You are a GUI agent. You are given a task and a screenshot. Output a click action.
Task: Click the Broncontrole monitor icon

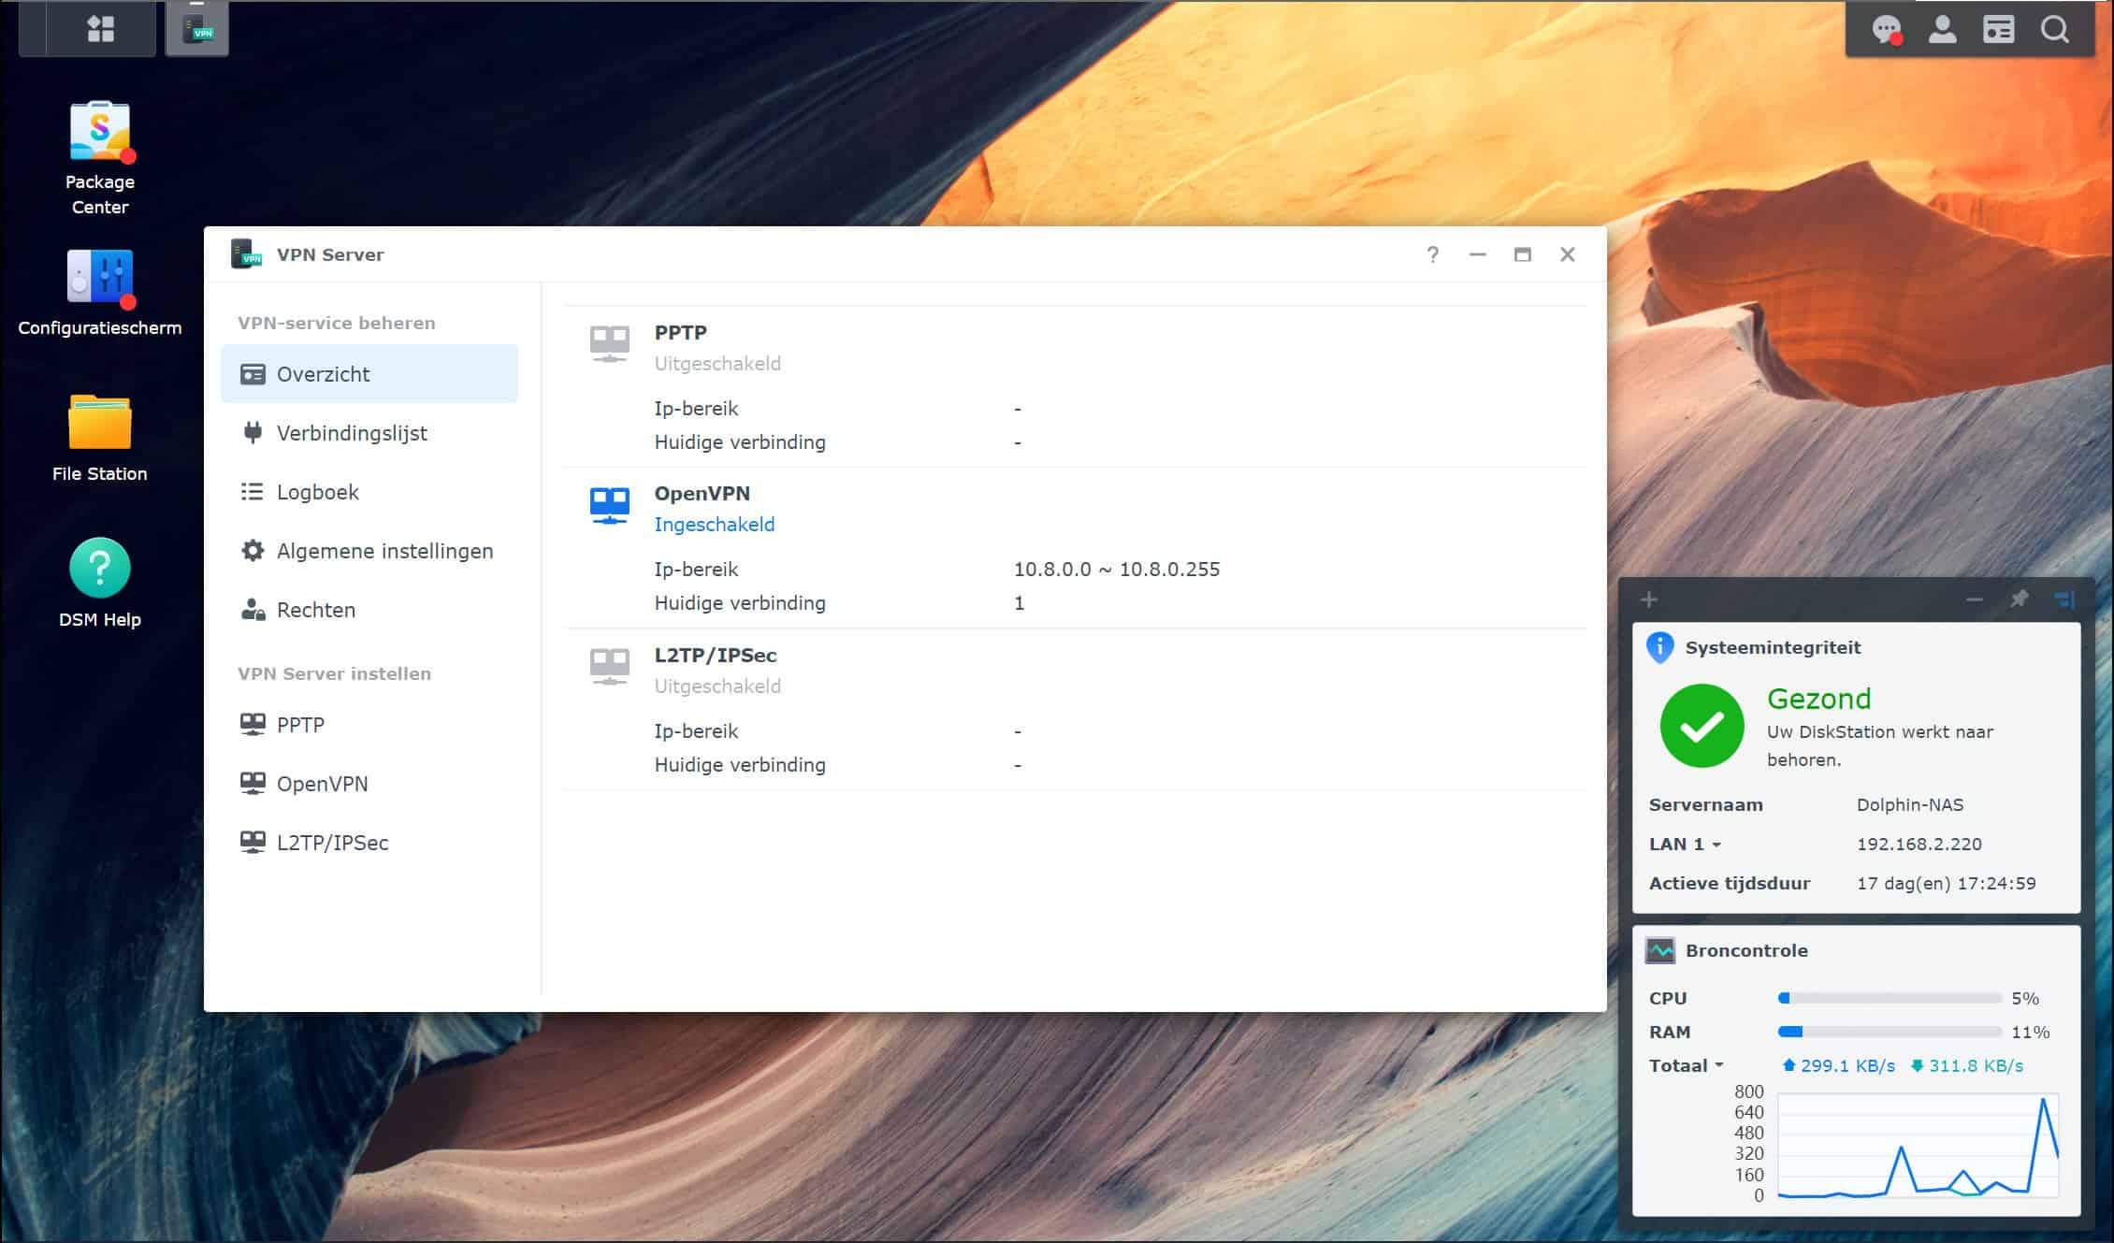[1660, 951]
